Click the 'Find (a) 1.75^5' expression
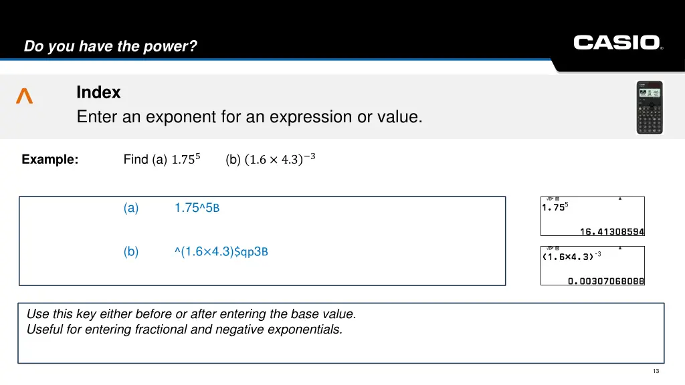This screenshot has height=385, width=685. click(162, 159)
